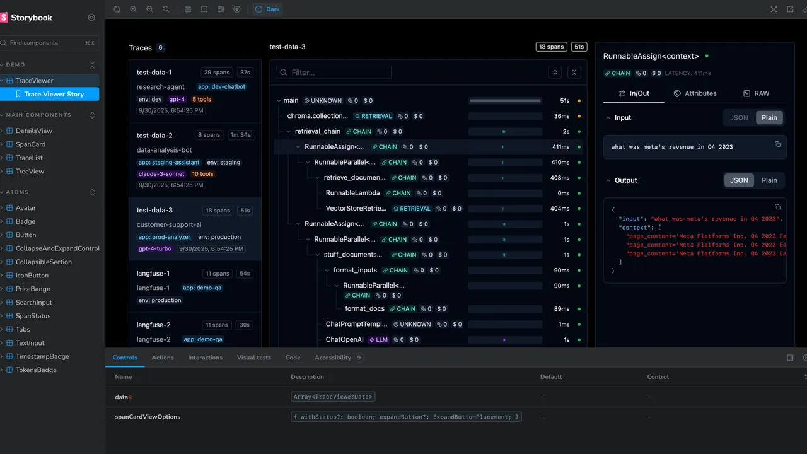Screen dimensions: 807x454
Task: Select the langfuse-1 trace card
Action: click(195, 286)
